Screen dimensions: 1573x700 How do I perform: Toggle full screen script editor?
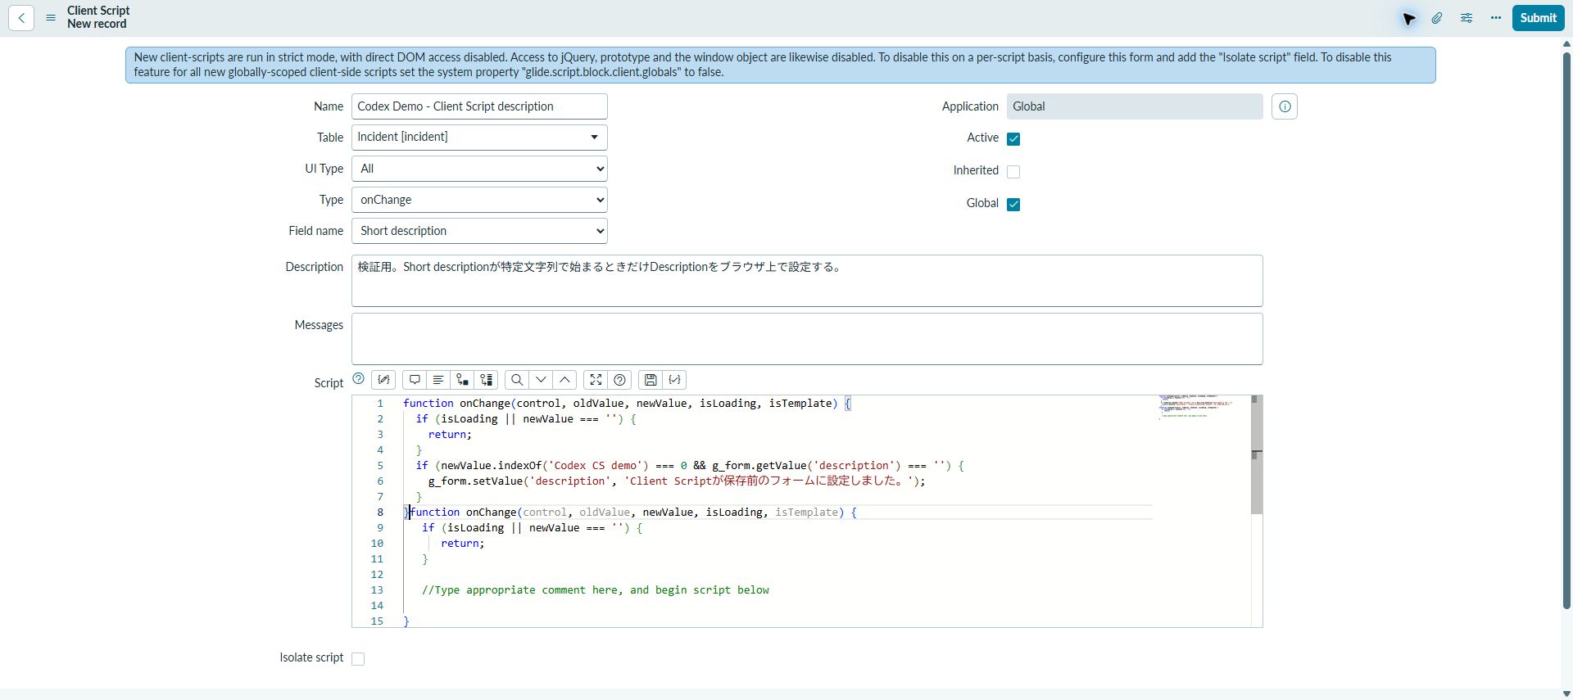[x=596, y=380]
